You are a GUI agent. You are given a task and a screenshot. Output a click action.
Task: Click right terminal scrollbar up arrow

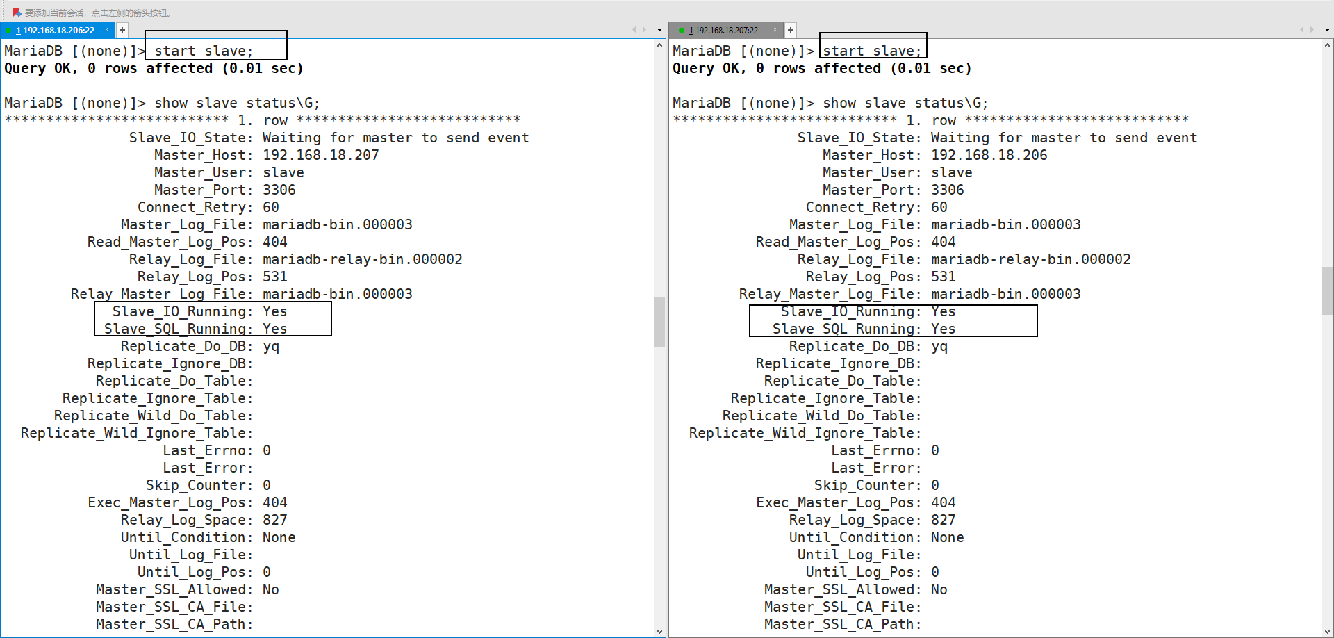pyautogui.click(x=1327, y=46)
